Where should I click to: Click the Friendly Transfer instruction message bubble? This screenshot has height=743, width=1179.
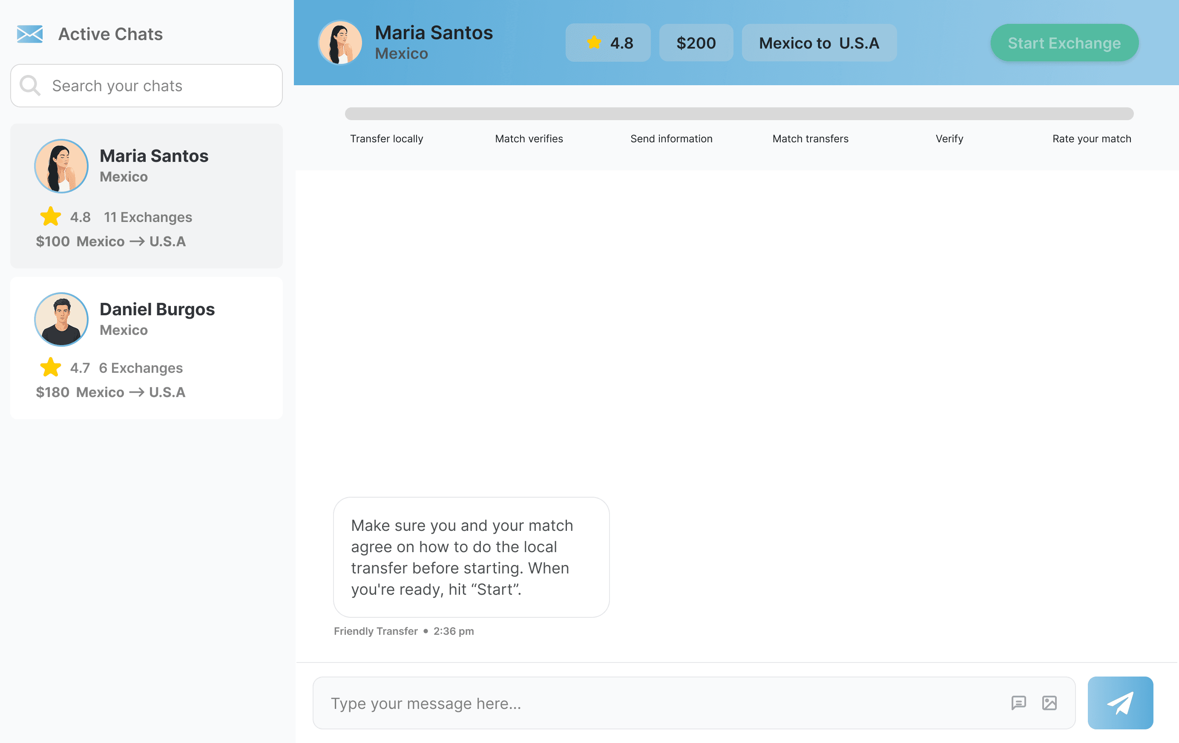(x=471, y=557)
